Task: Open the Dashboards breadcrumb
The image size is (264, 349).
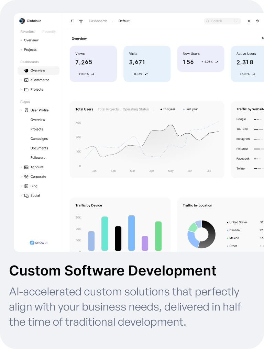Action: point(98,21)
